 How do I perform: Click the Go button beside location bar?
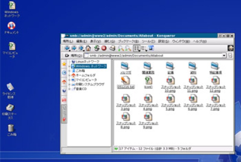[230, 55]
